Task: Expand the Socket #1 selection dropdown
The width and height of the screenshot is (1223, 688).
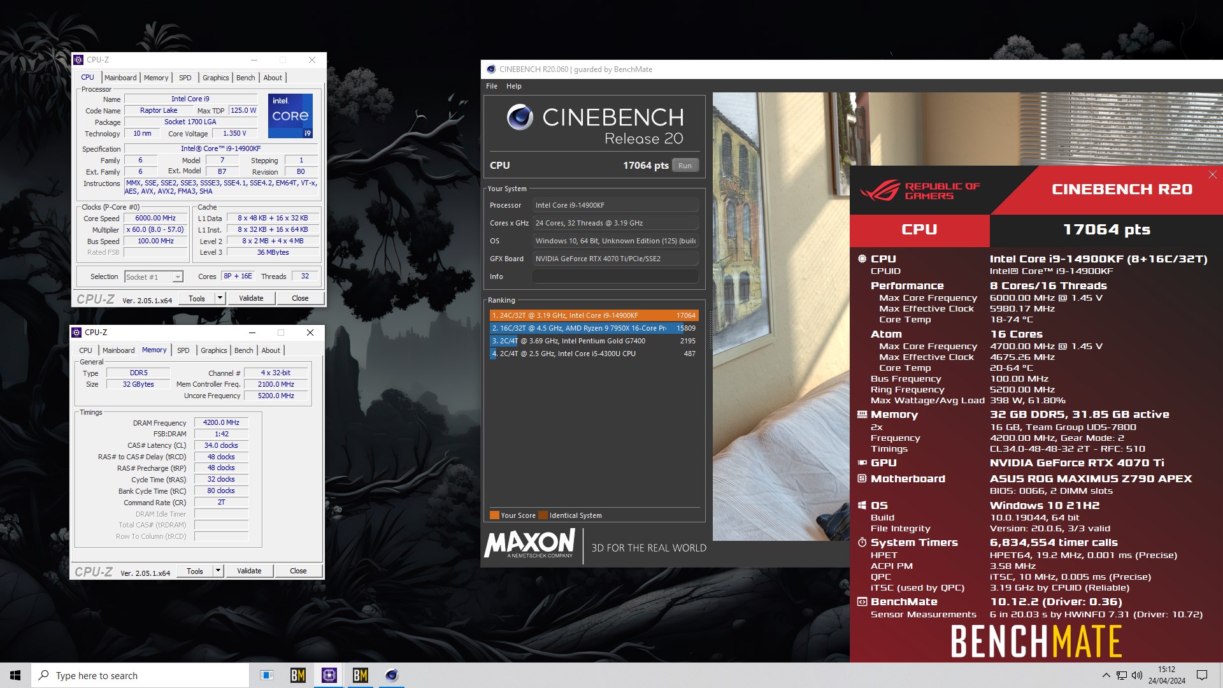Action: (178, 276)
